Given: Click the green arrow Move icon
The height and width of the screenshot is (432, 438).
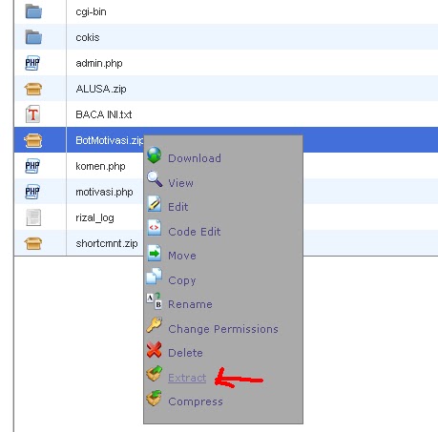Looking at the screenshot, I should (155, 253).
